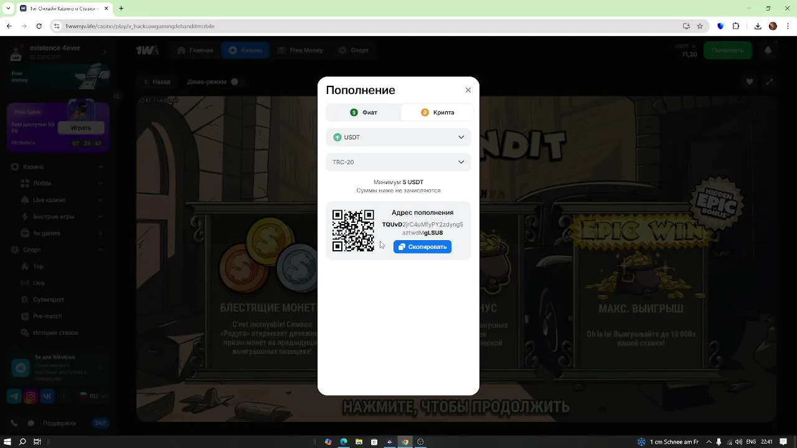Go back in the browser
This screenshot has height=448, width=797.
point(9,26)
